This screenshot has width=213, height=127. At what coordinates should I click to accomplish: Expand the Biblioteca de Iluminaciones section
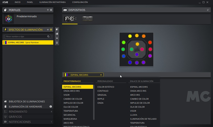[x=27, y=101]
